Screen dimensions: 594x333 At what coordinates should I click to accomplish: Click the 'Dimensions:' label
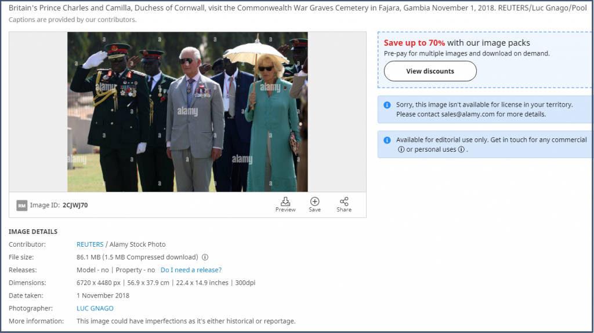click(27, 283)
